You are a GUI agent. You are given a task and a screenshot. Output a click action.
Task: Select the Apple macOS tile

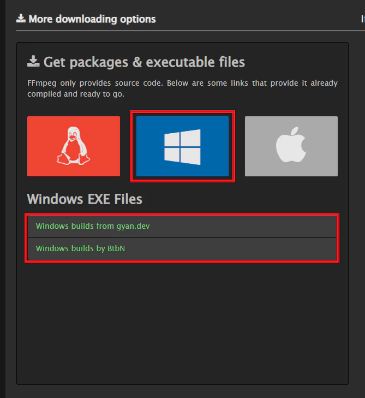point(291,146)
